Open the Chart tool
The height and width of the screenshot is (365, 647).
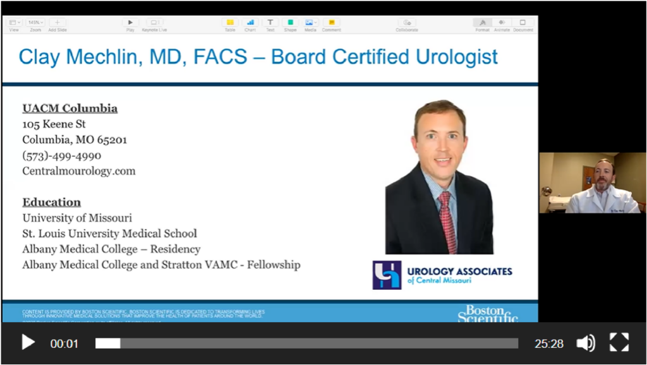click(x=250, y=23)
